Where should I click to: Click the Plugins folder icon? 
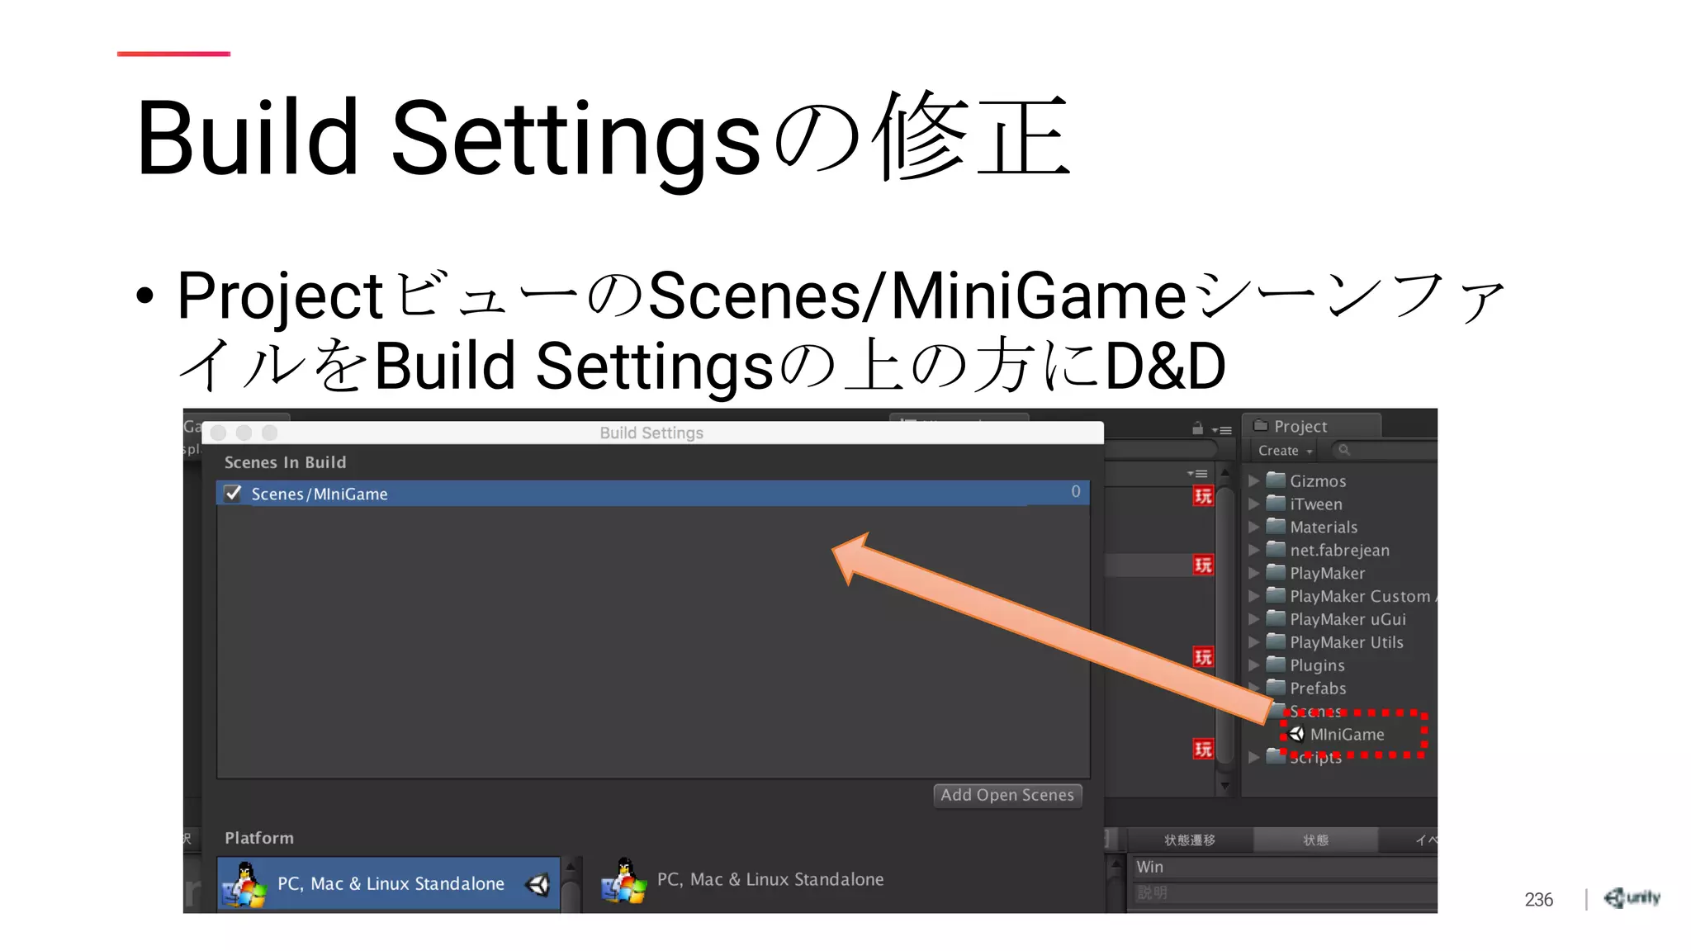(1277, 665)
